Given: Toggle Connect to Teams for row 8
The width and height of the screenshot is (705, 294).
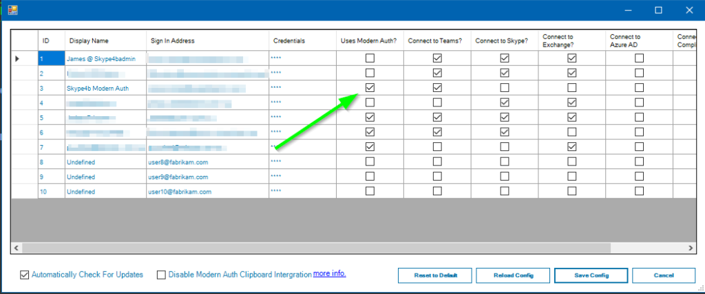Looking at the screenshot, I should click(437, 161).
